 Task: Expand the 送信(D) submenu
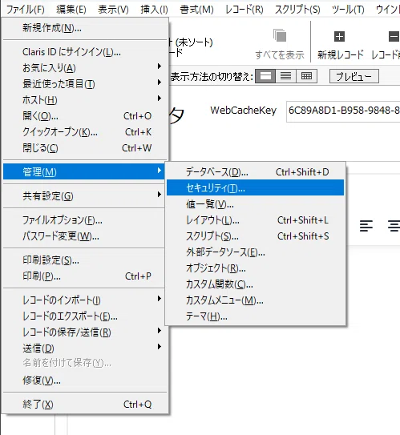pos(86,348)
